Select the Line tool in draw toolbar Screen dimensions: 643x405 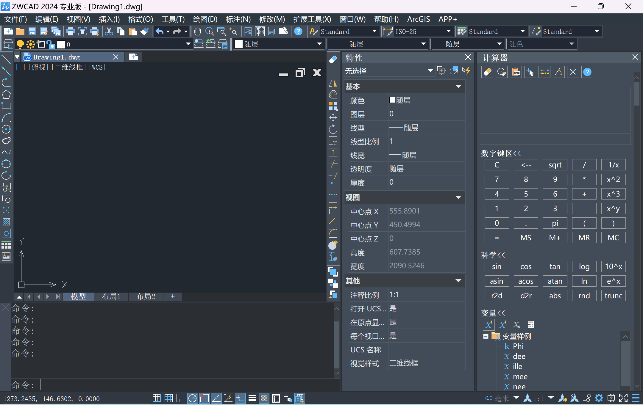click(x=6, y=59)
